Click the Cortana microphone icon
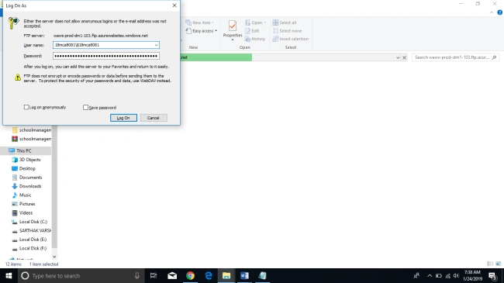 [137, 275]
